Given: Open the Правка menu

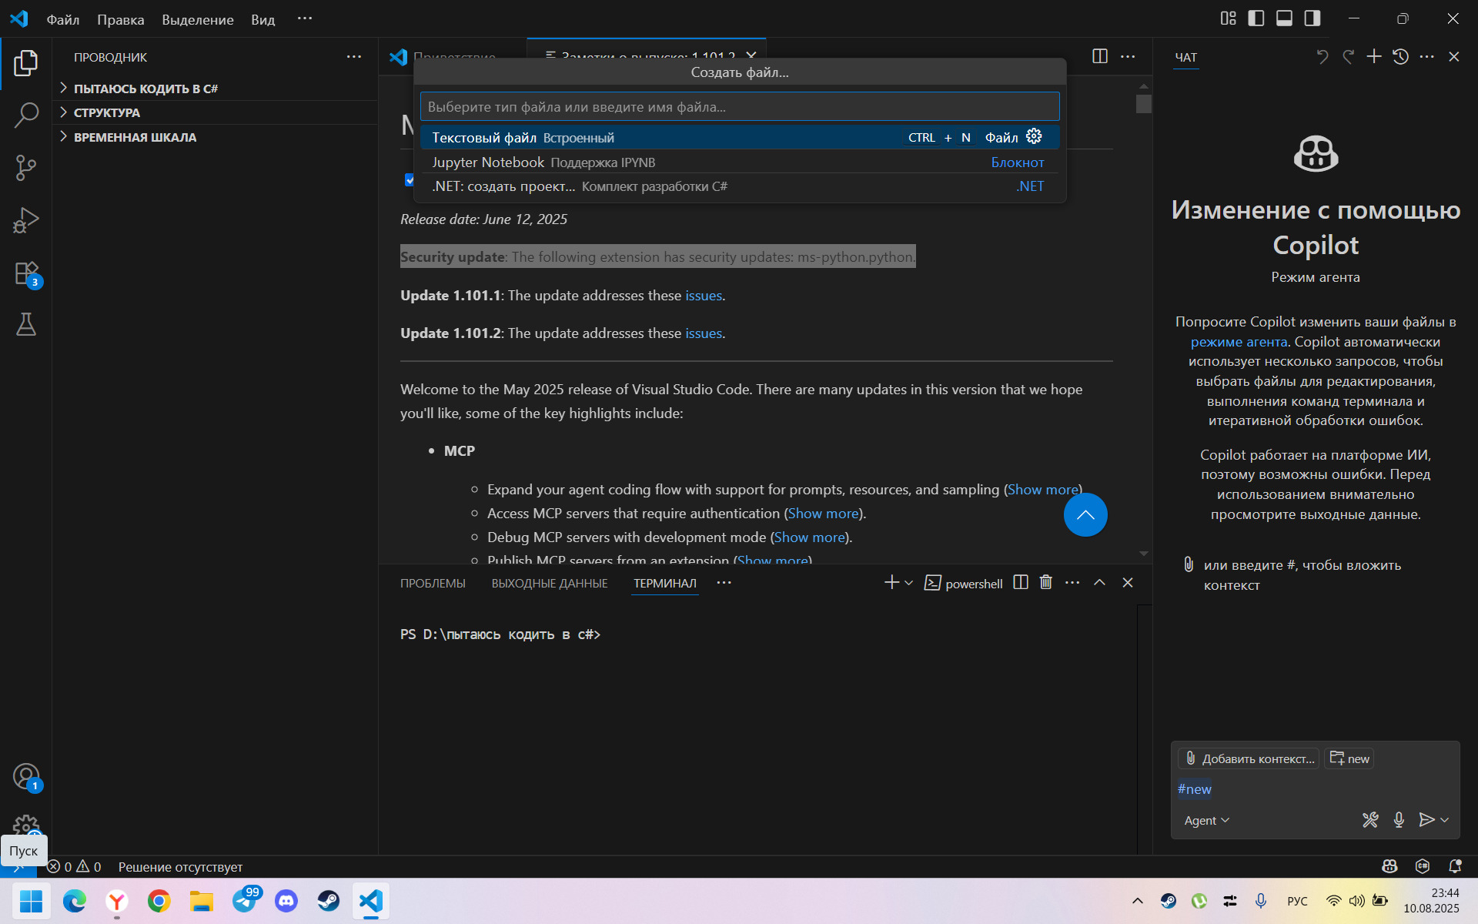Looking at the screenshot, I should [120, 19].
